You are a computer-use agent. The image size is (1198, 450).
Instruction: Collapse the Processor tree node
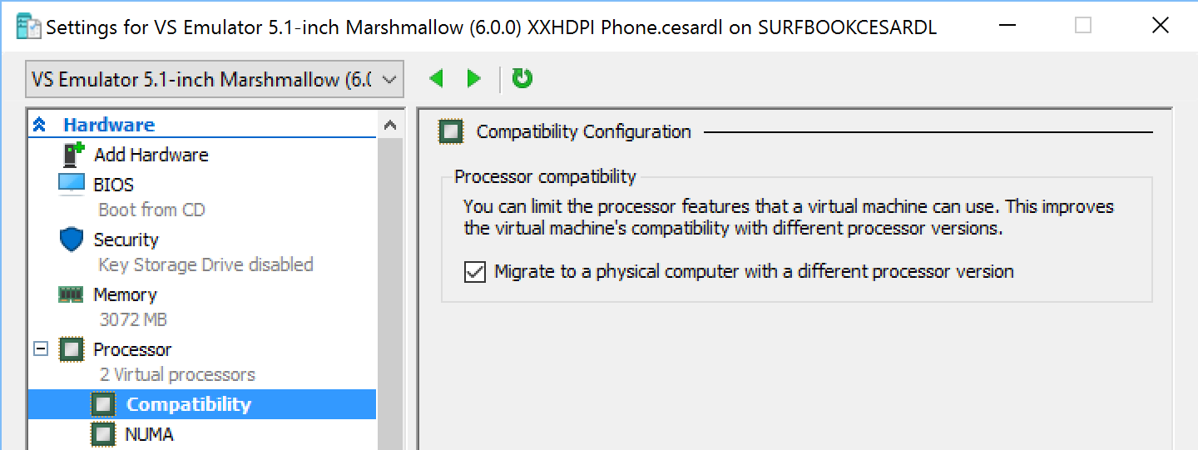pos(40,349)
